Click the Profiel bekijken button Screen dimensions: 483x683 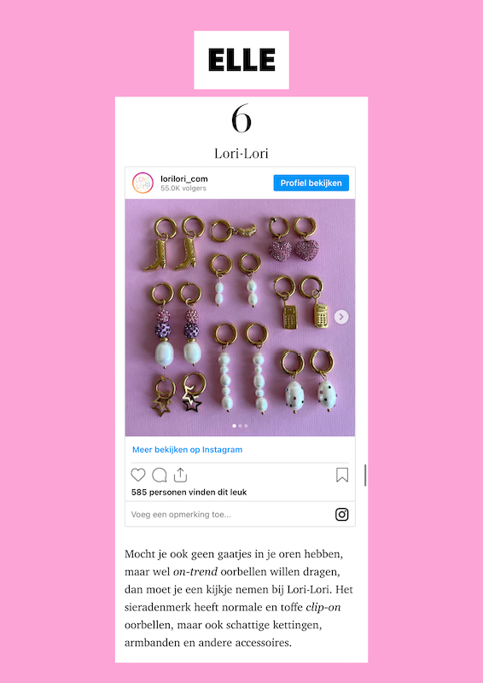311,183
